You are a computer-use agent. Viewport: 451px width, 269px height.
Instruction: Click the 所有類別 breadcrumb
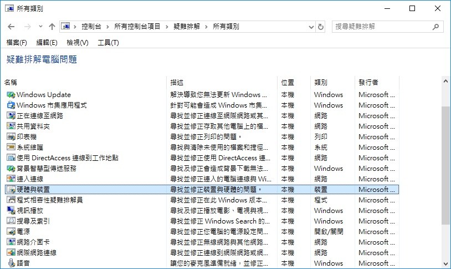pos(226,27)
